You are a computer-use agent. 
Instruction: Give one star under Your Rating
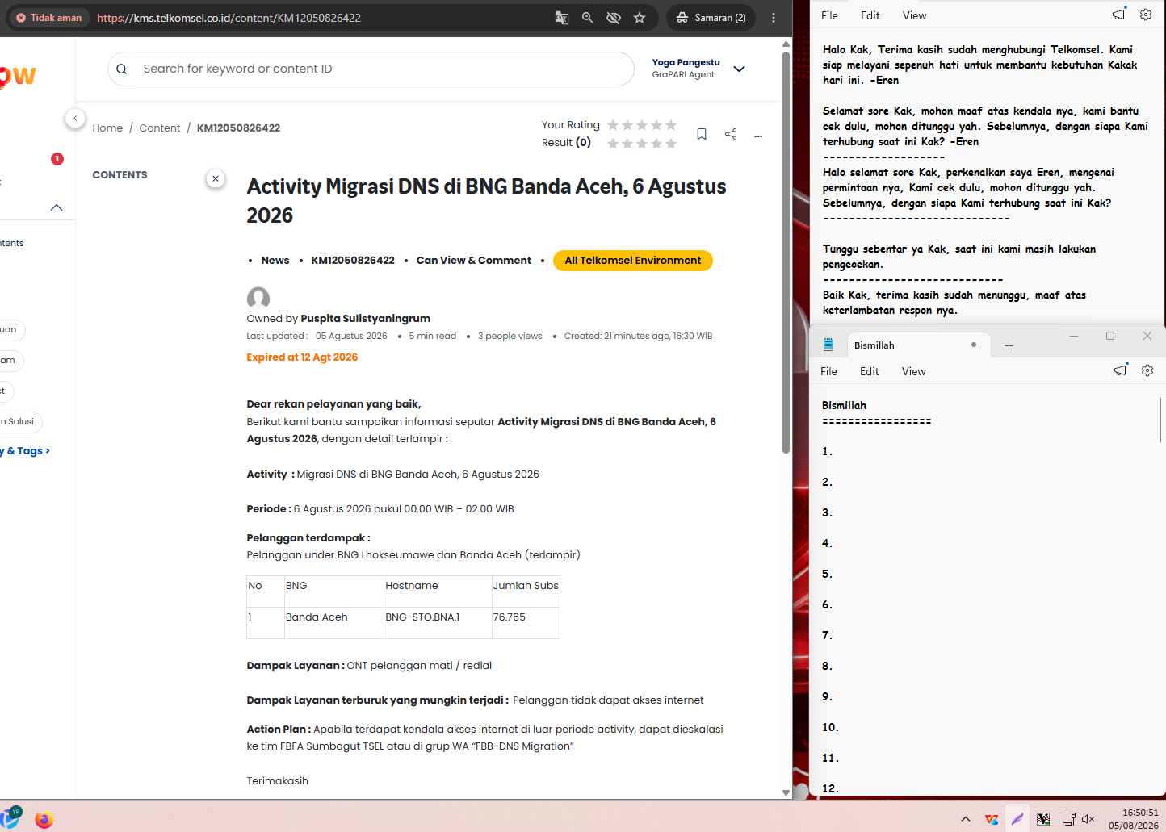(613, 125)
